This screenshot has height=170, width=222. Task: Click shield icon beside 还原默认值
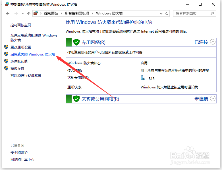pos(6,61)
